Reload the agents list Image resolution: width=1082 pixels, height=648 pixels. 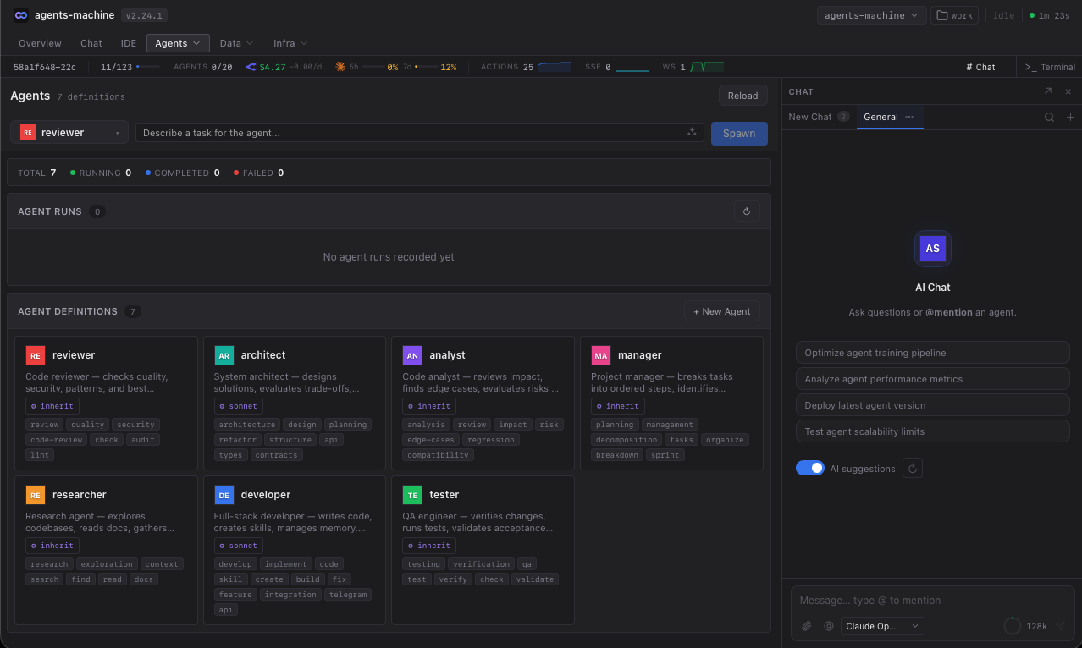742,95
